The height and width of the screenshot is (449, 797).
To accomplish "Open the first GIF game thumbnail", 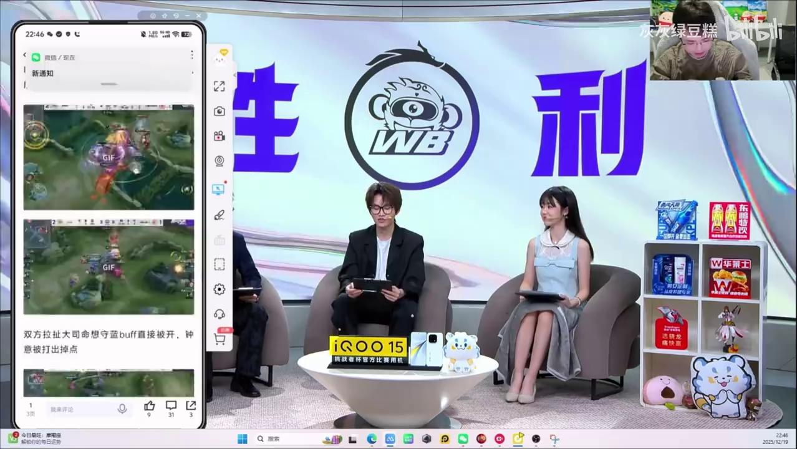I will click(109, 157).
